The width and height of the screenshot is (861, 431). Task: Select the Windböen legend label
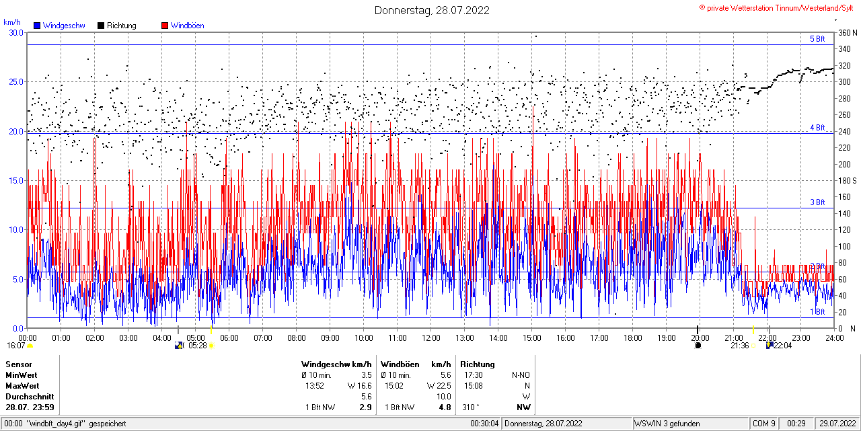click(188, 26)
